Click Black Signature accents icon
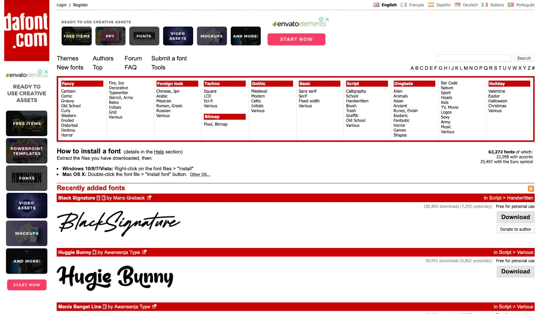 [x=99, y=198]
